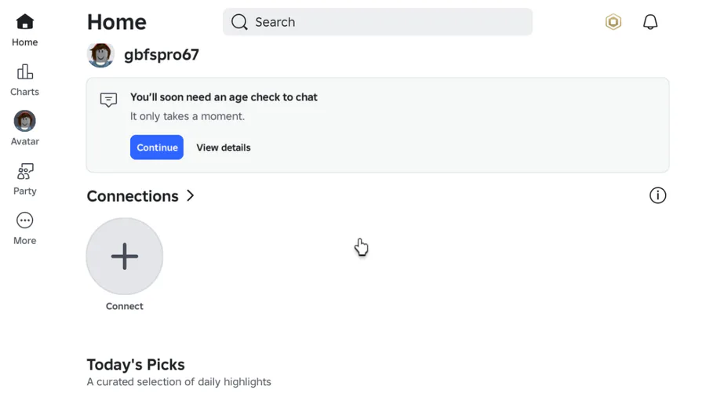Click the View details link

click(224, 148)
